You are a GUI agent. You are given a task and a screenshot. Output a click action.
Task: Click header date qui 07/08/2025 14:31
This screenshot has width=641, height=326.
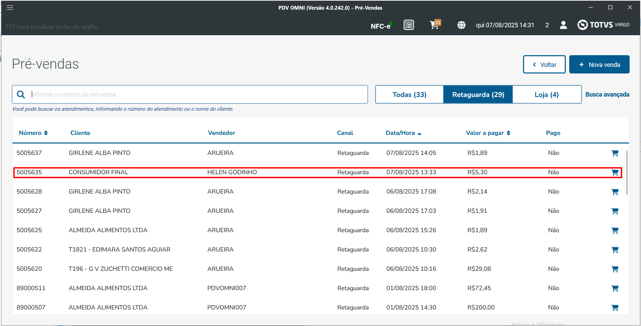505,25
